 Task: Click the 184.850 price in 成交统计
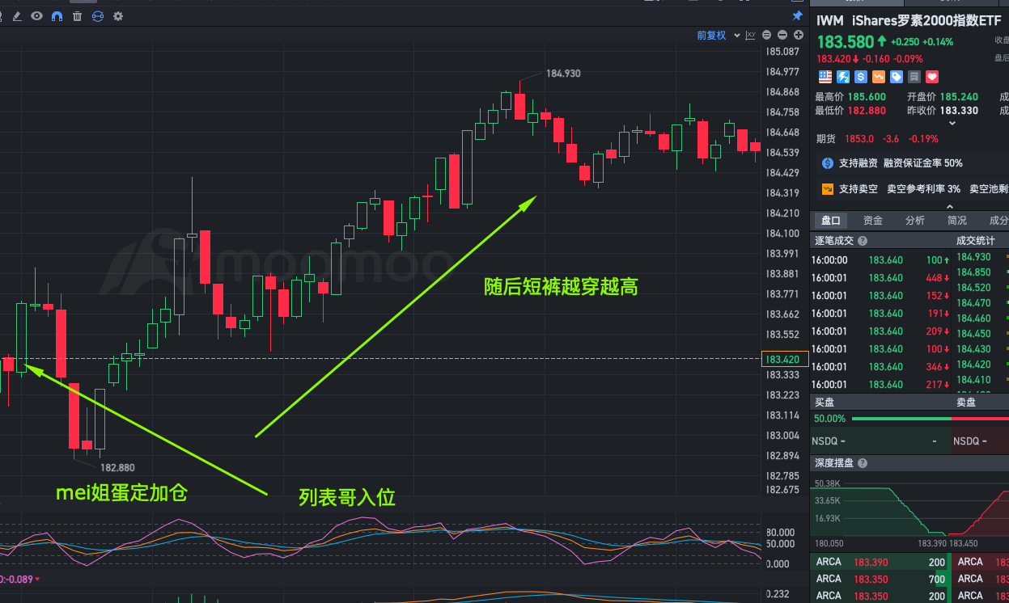(x=973, y=272)
